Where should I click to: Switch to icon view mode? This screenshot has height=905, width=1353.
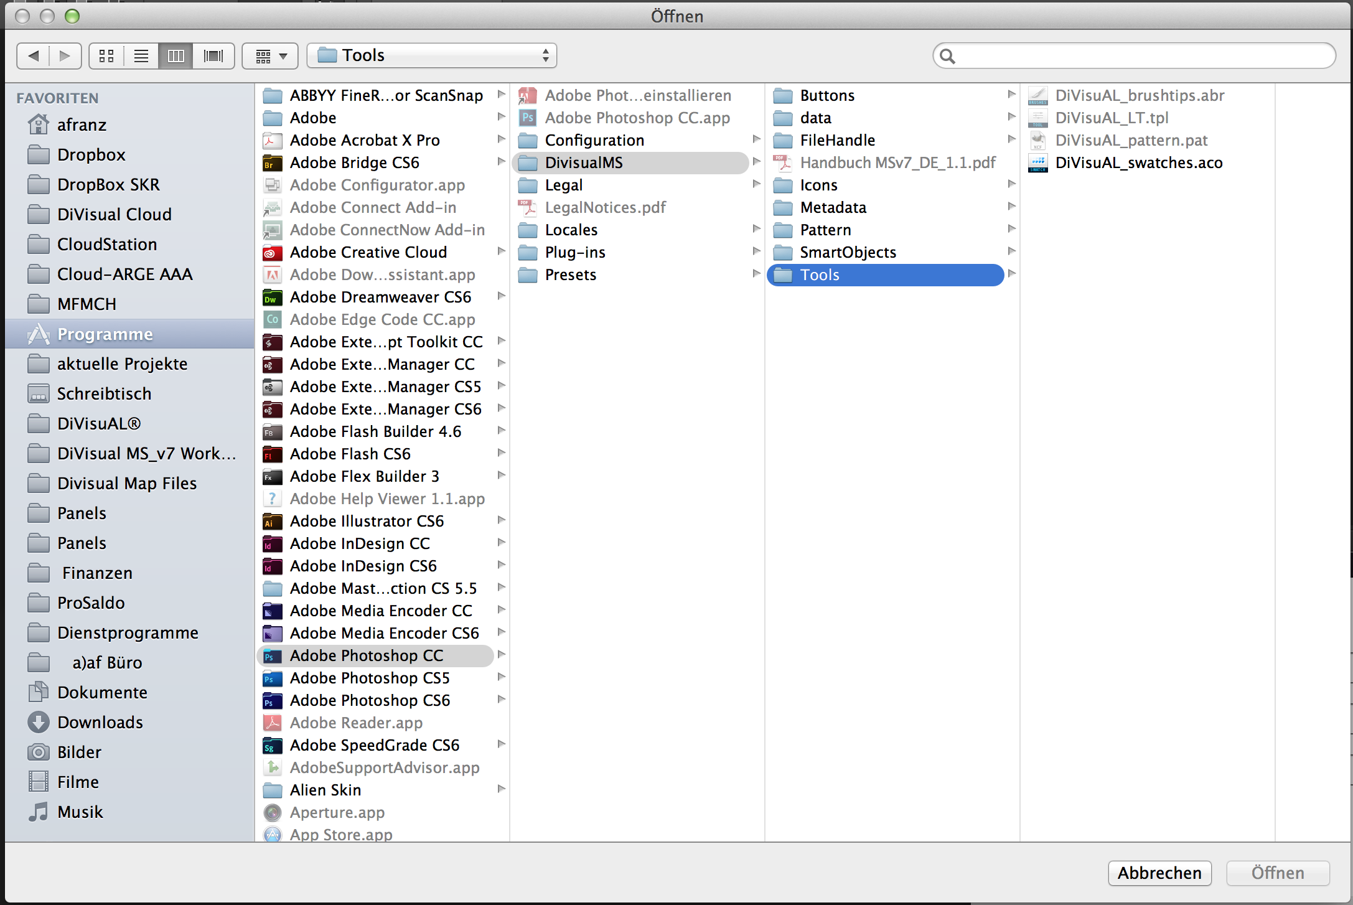[106, 56]
